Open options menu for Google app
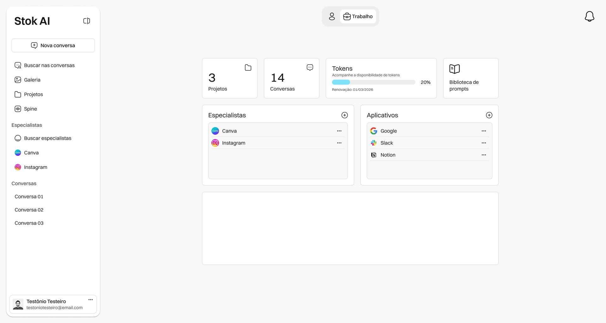 (484, 131)
